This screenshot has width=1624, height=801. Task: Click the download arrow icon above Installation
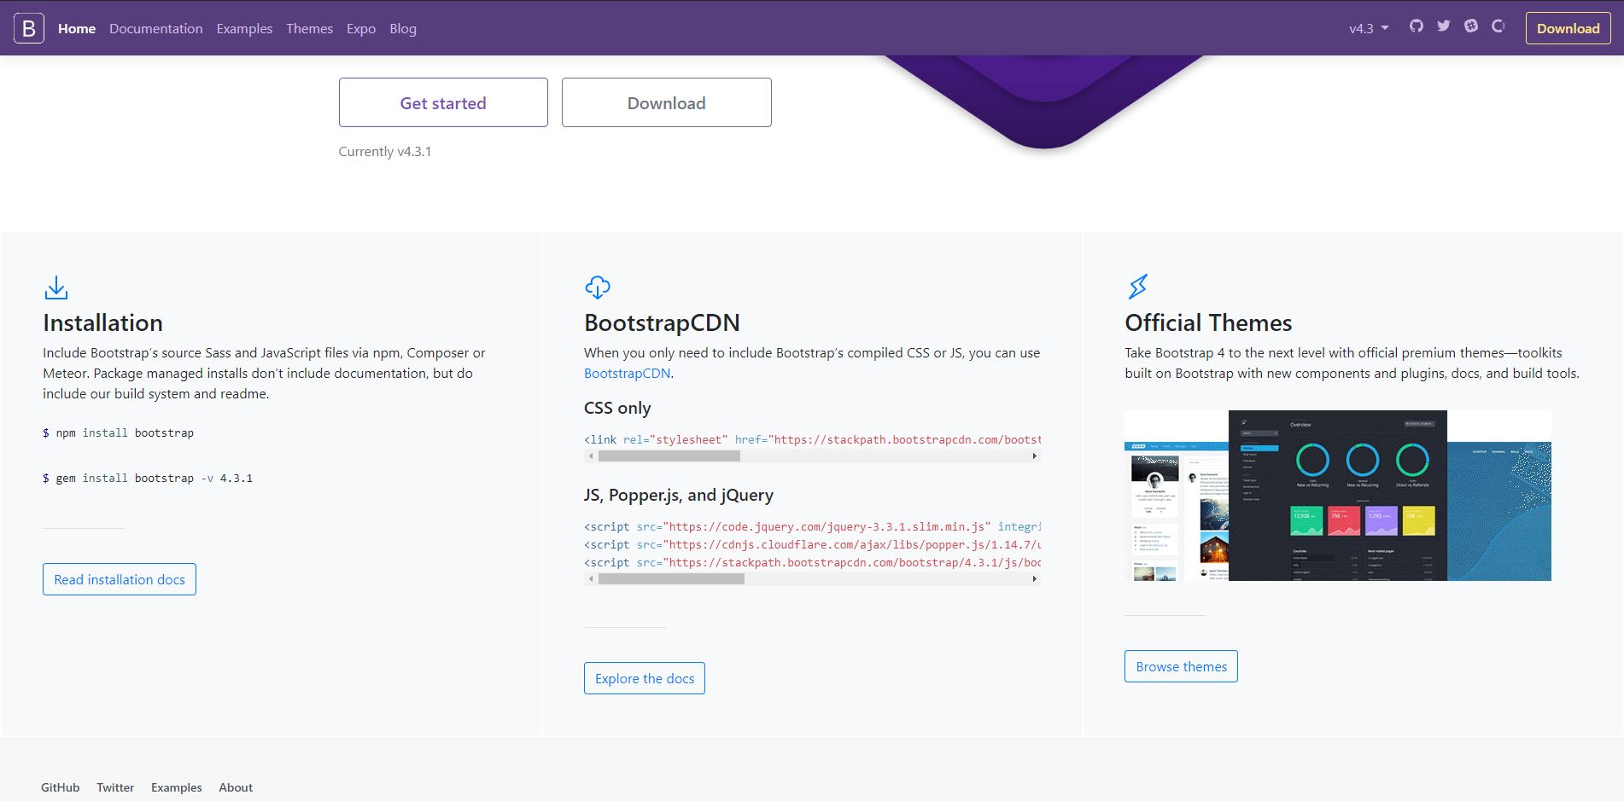[x=56, y=287]
